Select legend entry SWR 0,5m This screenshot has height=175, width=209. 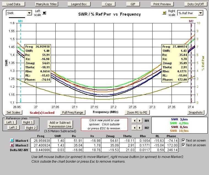click(x=180, y=127)
